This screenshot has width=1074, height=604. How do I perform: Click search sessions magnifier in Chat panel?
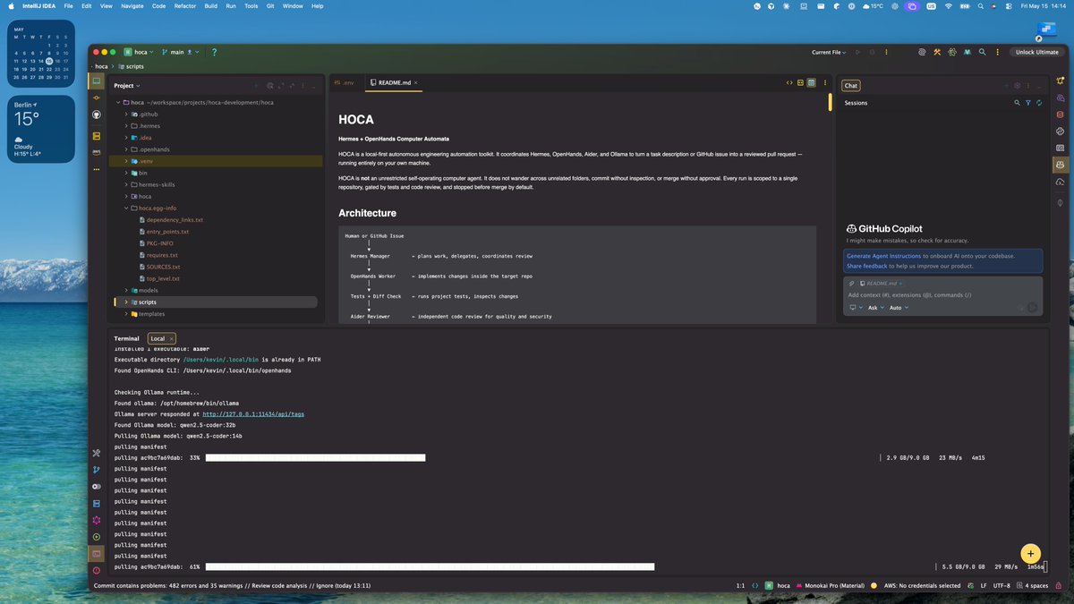(x=1017, y=103)
